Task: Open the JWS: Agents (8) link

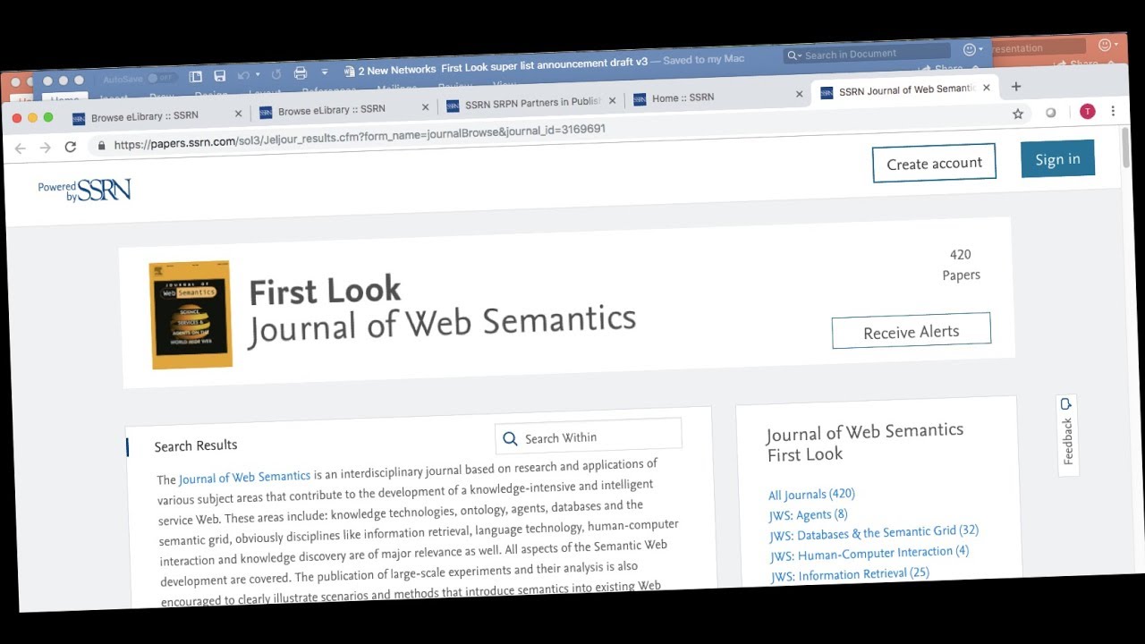Action: [x=809, y=515]
